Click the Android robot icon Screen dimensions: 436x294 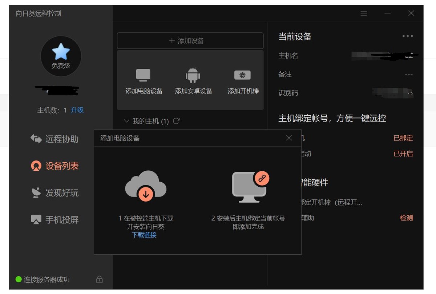point(193,75)
